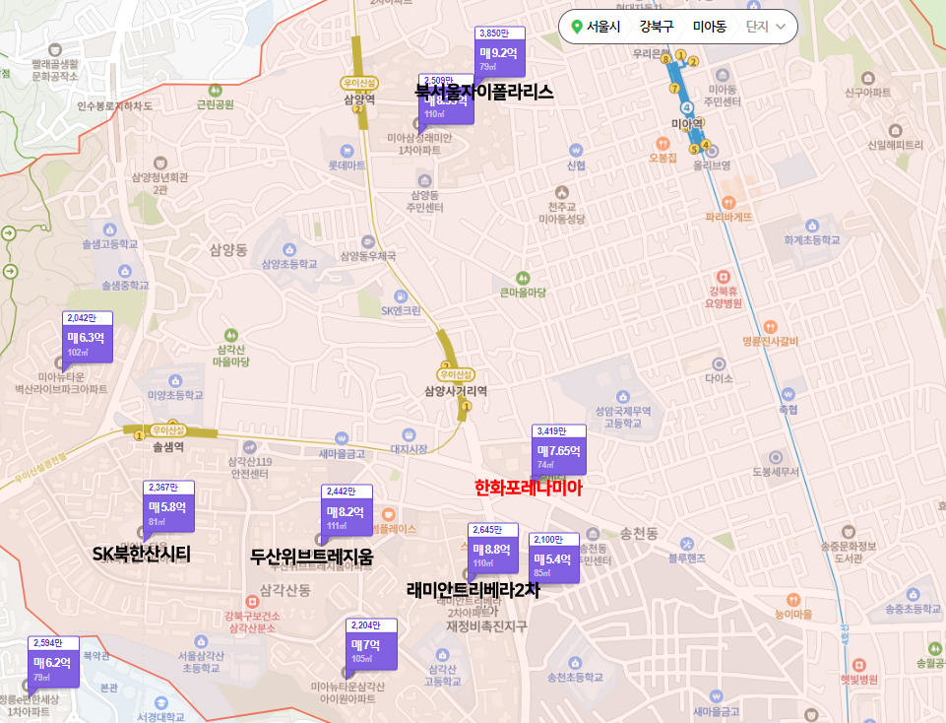The image size is (946, 723).
Task: Click the 삼양청년회관 2관 icon
Action: (x=159, y=163)
